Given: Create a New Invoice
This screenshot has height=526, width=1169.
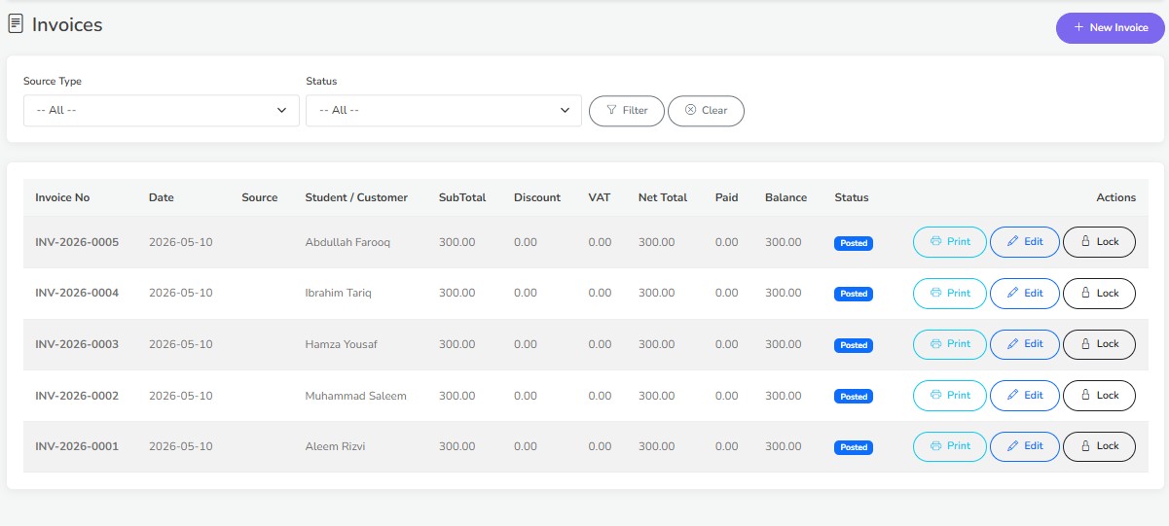Looking at the screenshot, I should coord(1110,27).
